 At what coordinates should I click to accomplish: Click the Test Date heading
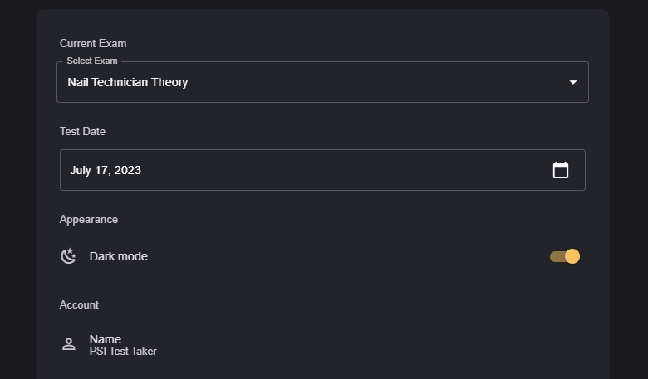click(82, 131)
